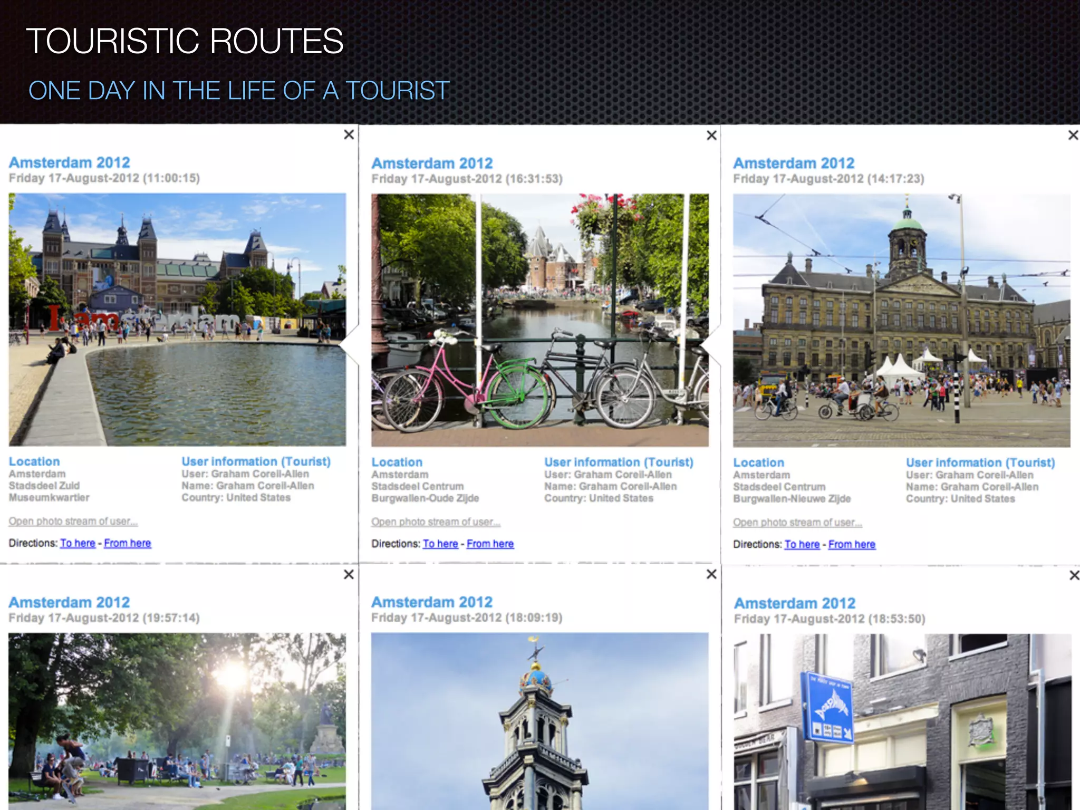Click 'Amsterdam 2012' title above 16:31:53 timestamp
1080x810 pixels.
(432, 163)
